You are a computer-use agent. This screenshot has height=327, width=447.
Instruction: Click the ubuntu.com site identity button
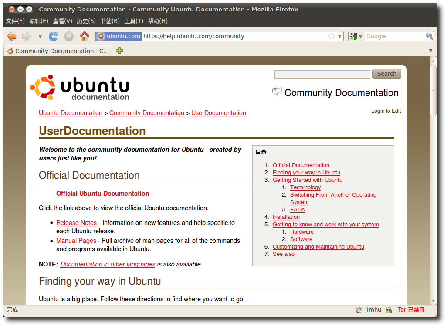click(119, 36)
